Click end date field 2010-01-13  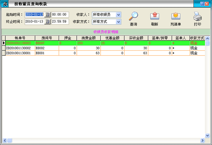point(34,22)
